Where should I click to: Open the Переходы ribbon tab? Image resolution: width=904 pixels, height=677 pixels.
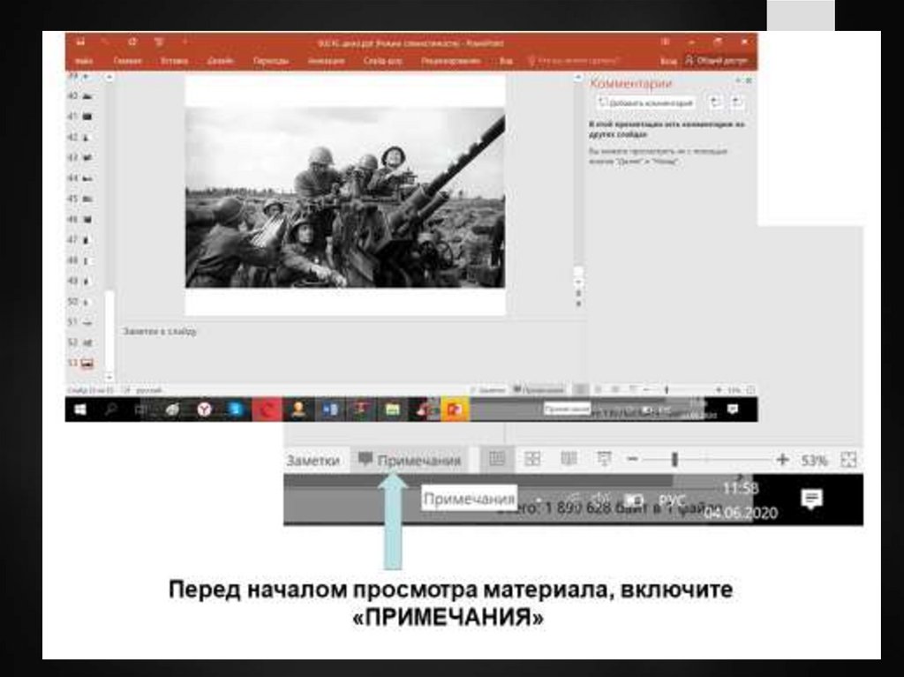(x=271, y=61)
